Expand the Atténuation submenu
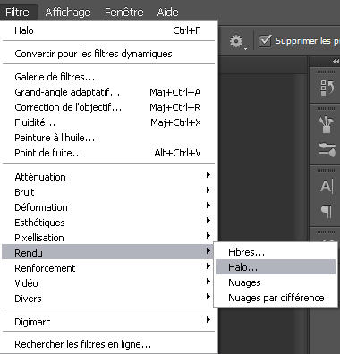 tap(108, 177)
